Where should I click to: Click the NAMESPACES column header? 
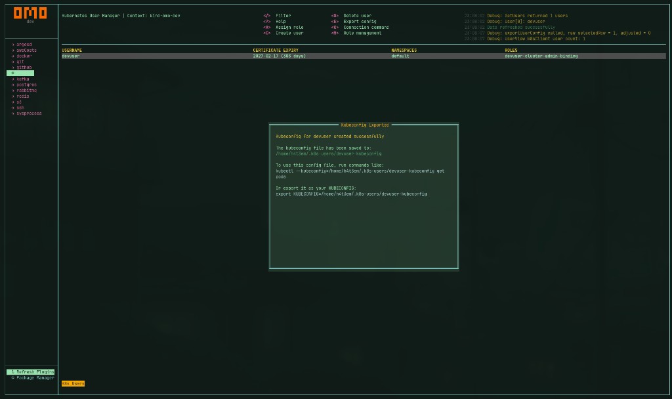404,51
